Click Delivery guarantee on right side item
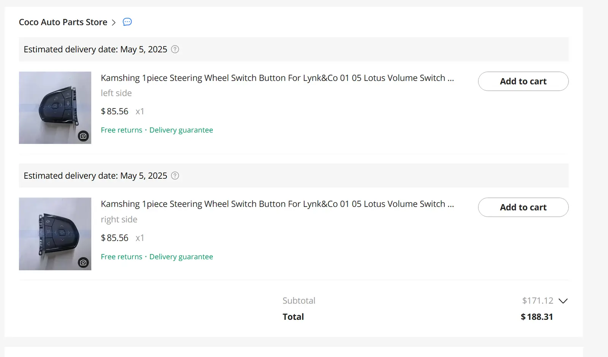 click(x=181, y=257)
